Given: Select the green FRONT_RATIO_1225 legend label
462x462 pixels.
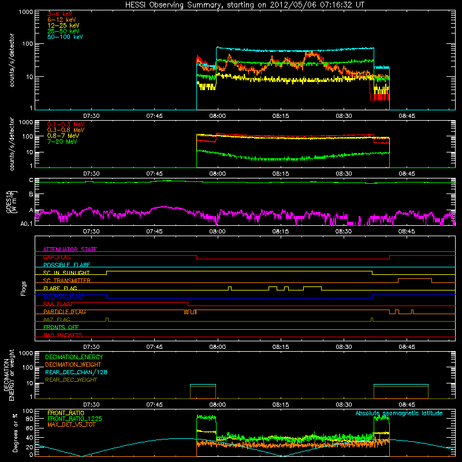Looking at the screenshot, I should [x=74, y=419].
